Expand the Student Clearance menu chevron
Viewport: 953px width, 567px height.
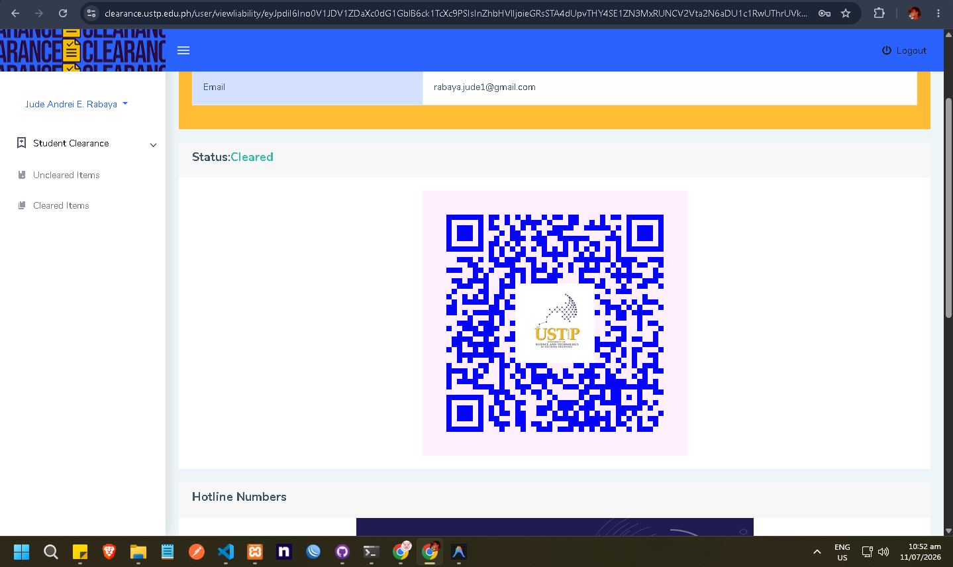(153, 144)
